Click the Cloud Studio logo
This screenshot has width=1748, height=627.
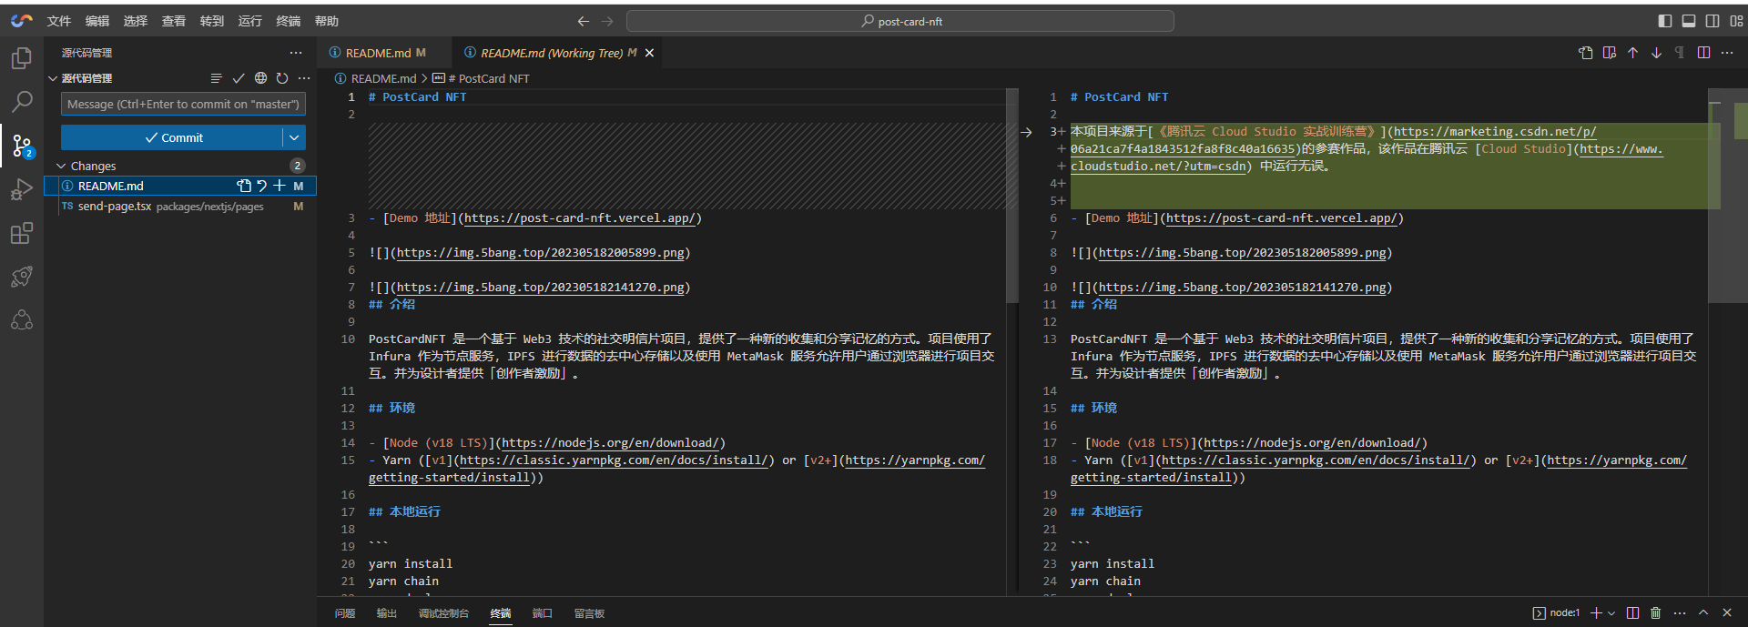pos(22,20)
